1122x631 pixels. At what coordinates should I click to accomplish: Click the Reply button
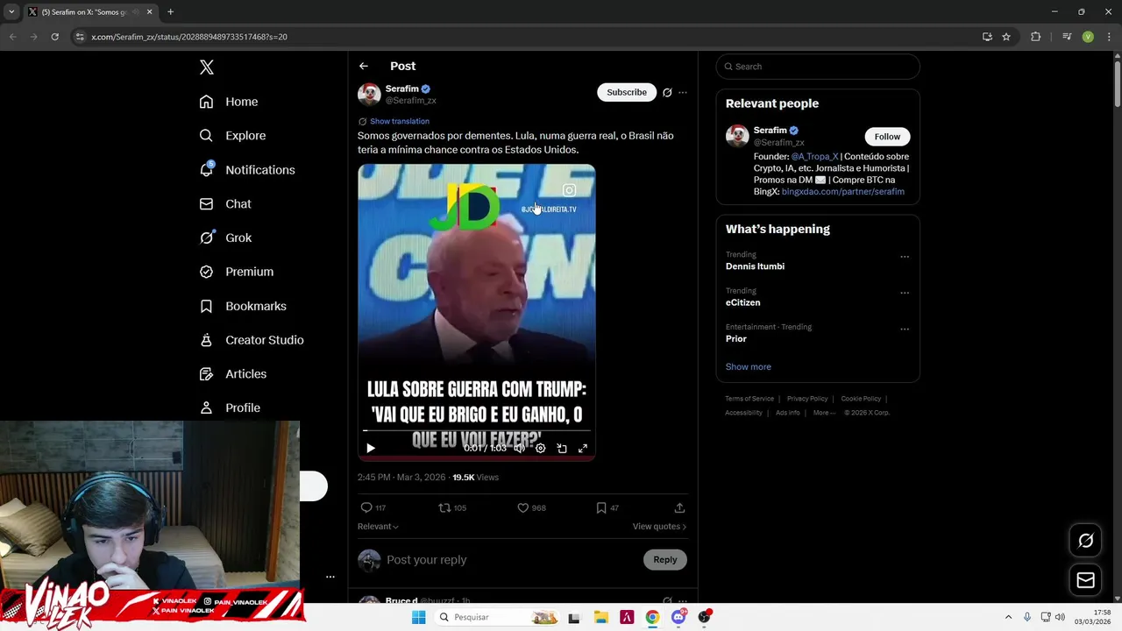(x=664, y=560)
